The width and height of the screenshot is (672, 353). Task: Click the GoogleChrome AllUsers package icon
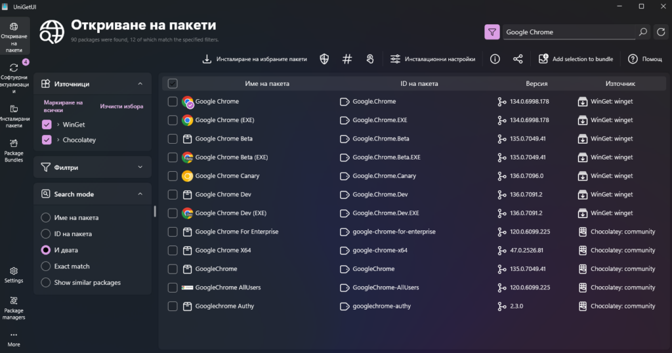point(187,287)
